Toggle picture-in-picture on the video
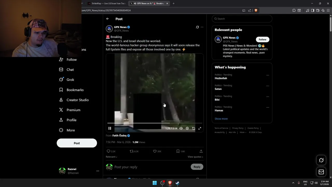Screen dimensions: 332x187 (193, 128)
